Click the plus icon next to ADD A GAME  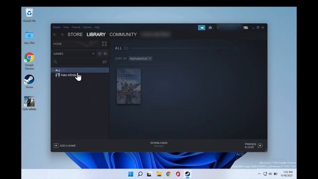pyautogui.click(x=56, y=146)
